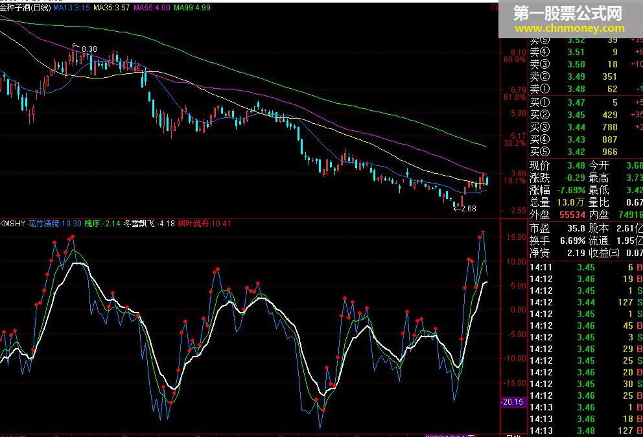Select the MA55:4.00 moving average label
The height and width of the screenshot is (437, 643).
[152, 8]
